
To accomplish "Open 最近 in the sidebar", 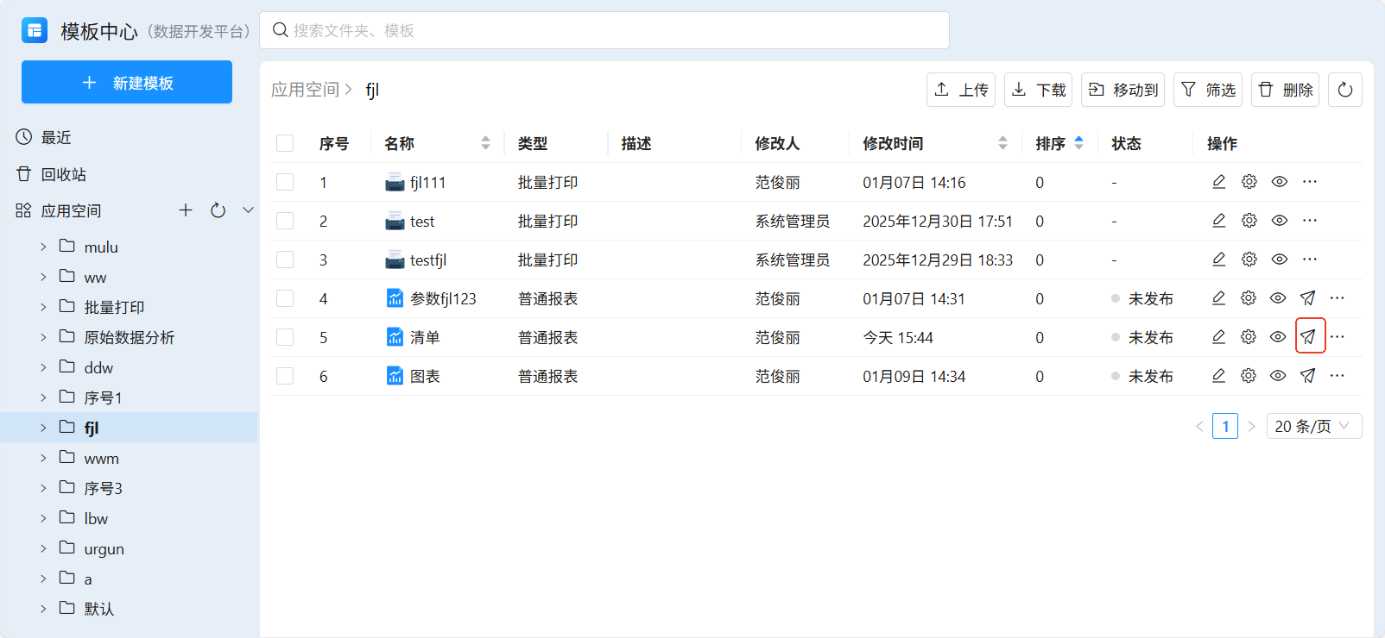I will pyautogui.click(x=56, y=138).
